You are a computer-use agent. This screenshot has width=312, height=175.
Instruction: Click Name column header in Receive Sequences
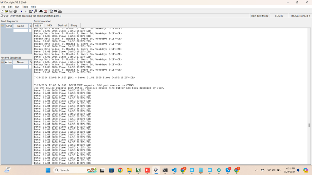[21, 62]
